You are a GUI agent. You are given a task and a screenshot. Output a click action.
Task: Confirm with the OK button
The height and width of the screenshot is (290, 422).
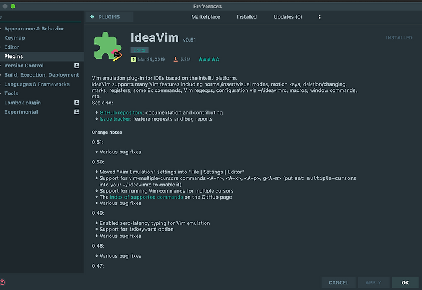[x=405, y=282]
